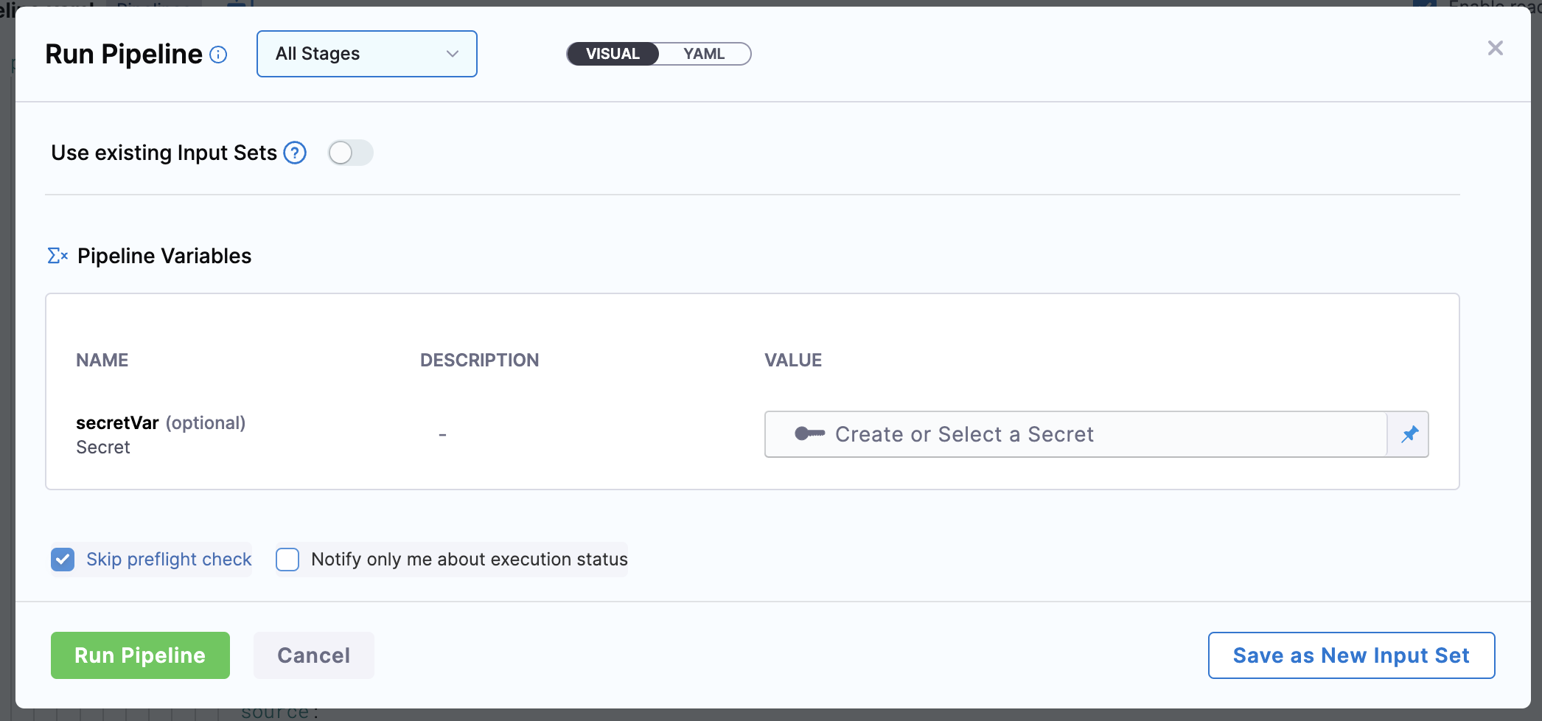The image size is (1542, 721).
Task: Click the Create or Select a Secret field
Action: pyautogui.click(x=1076, y=434)
